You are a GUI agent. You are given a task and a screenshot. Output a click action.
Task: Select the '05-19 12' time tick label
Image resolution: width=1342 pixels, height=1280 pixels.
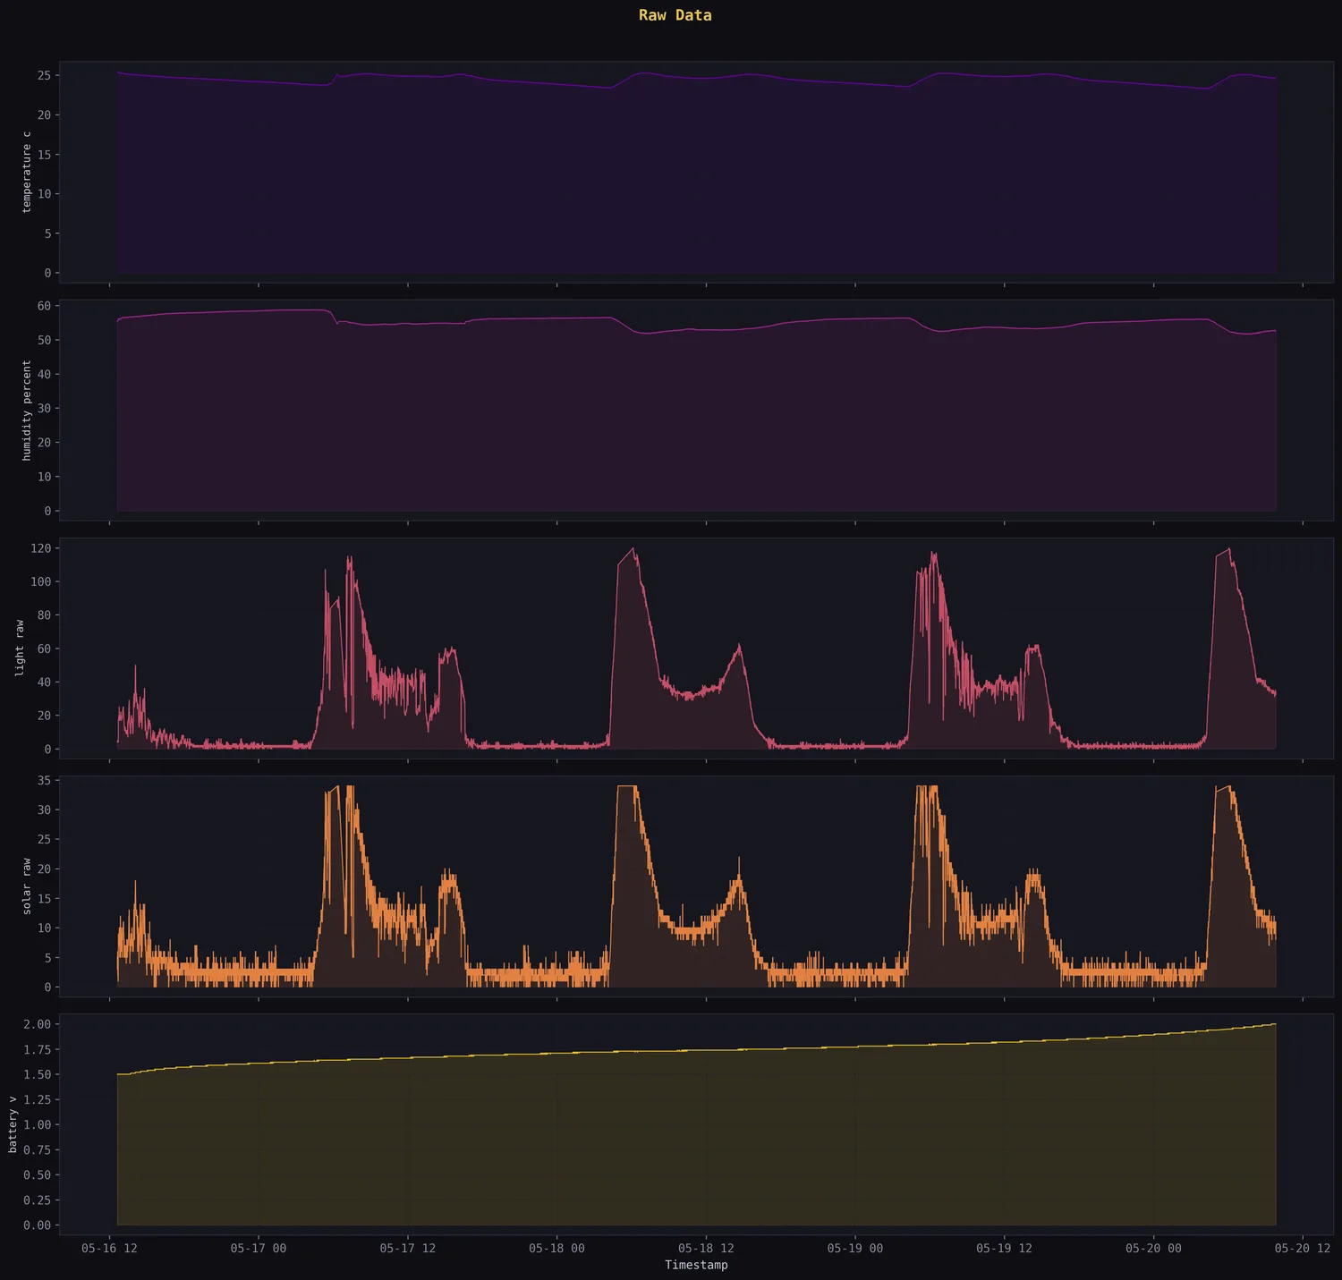pyautogui.click(x=1004, y=1248)
